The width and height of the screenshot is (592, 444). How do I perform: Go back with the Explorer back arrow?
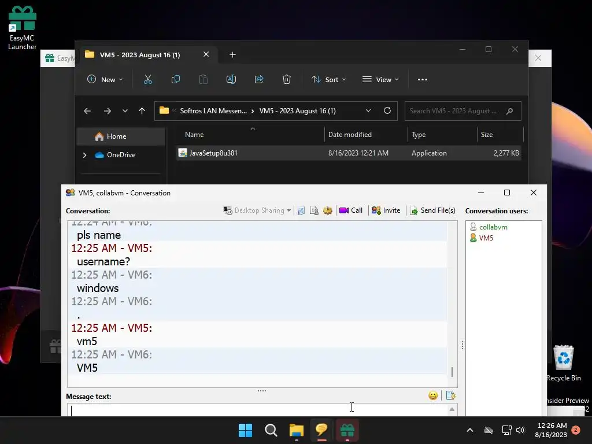click(x=87, y=111)
